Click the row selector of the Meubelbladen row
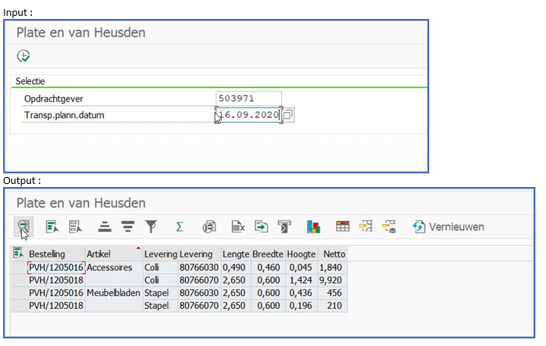The image size is (546, 346). pyautogui.click(x=19, y=293)
